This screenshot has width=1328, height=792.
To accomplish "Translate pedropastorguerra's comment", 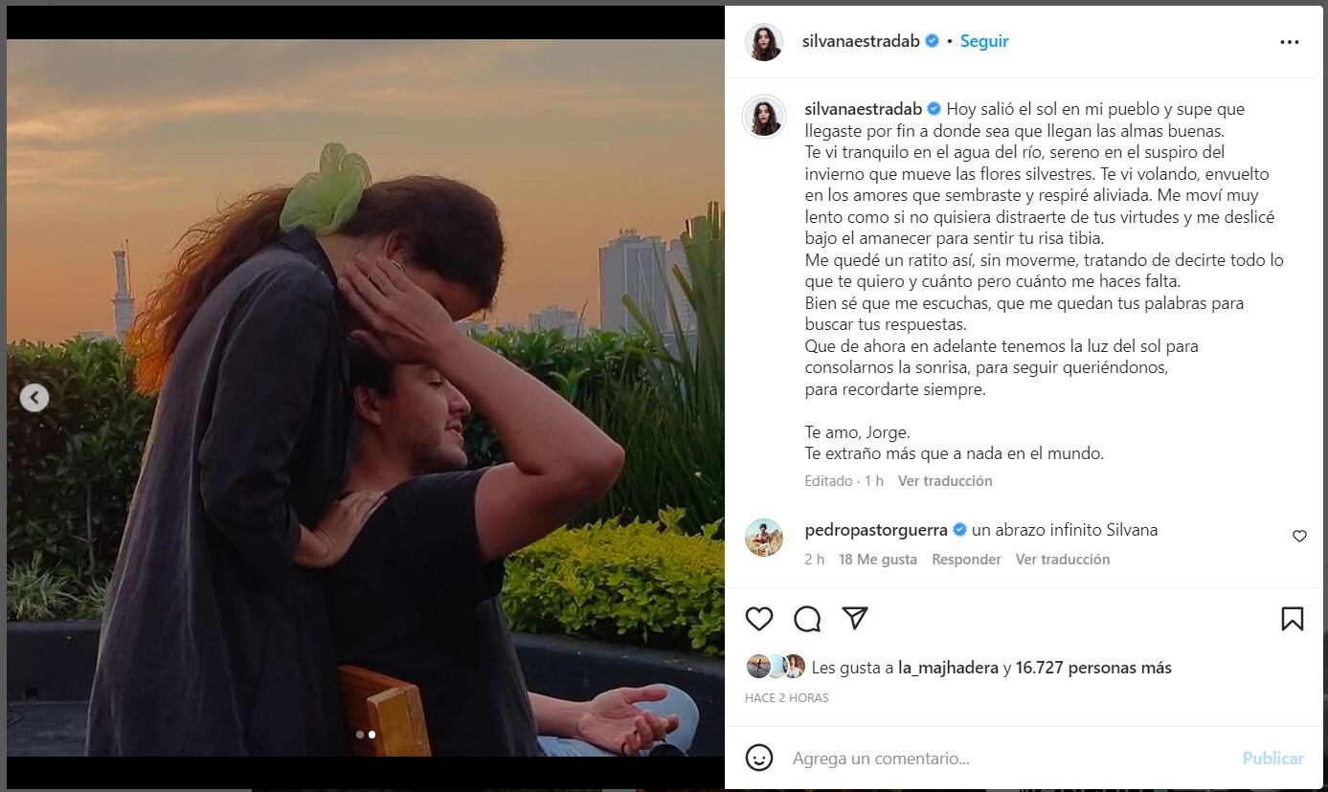I will [x=1063, y=560].
